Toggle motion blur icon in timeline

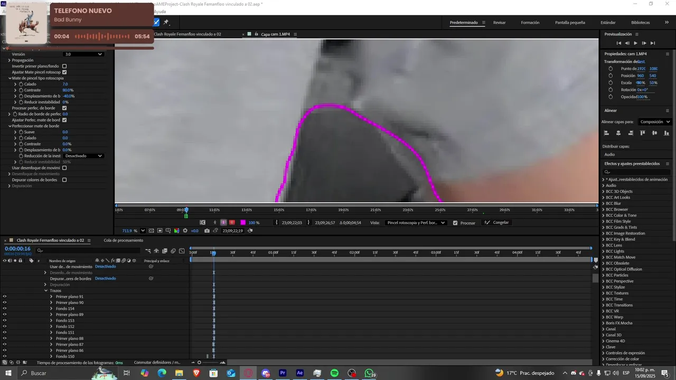pos(173,251)
